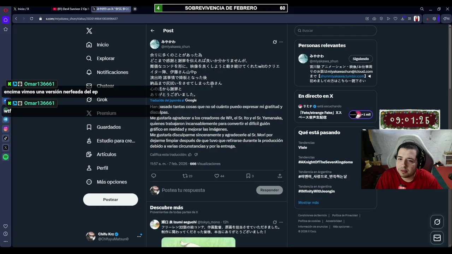Open TikTok in Opera sidebar
Viewport: 452px width, 254px height.
[6, 138]
